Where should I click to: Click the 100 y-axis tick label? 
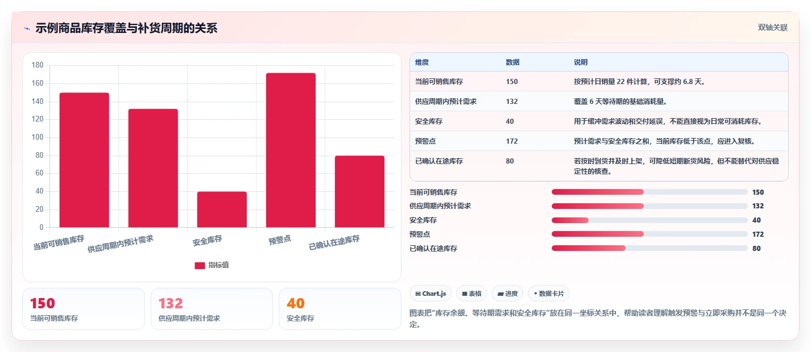coord(38,137)
